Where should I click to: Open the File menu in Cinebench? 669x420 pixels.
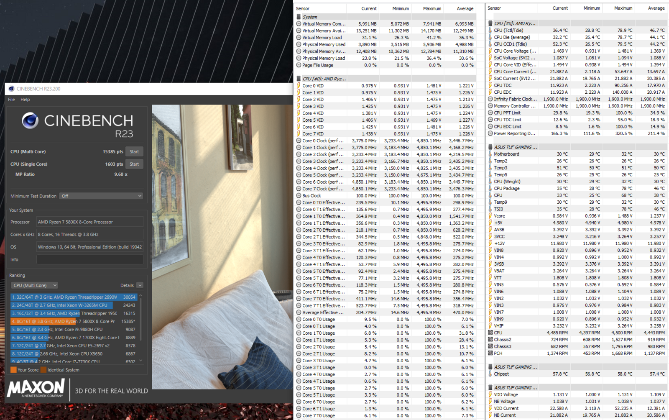coord(11,100)
